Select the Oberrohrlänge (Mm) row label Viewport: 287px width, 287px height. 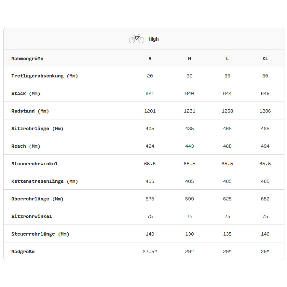(x=37, y=199)
